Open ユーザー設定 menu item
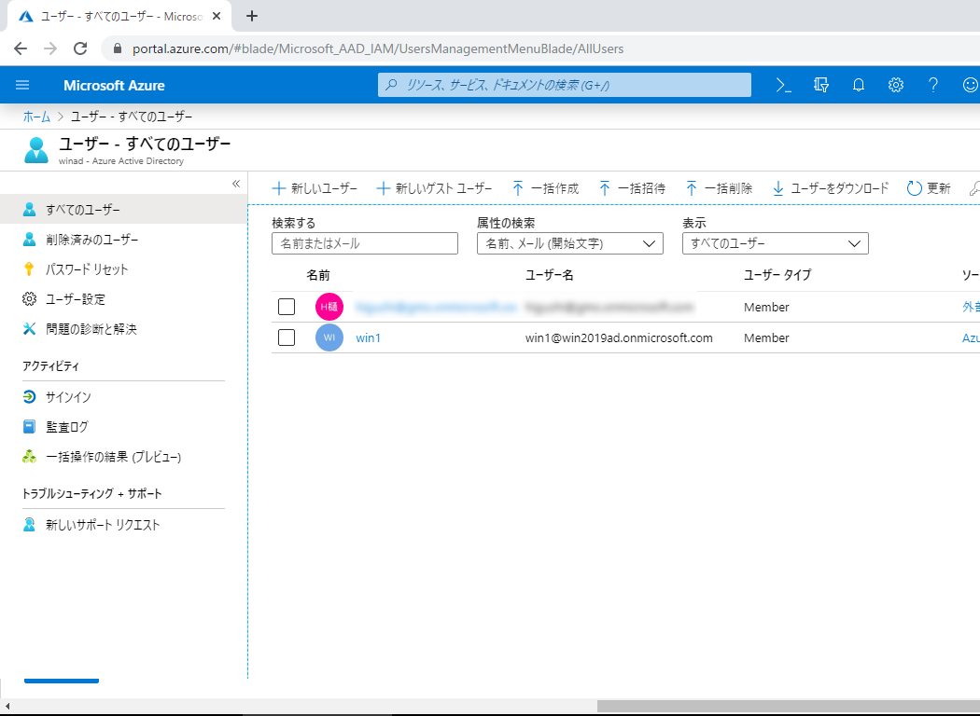Image resolution: width=980 pixels, height=716 pixels. (x=124, y=299)
